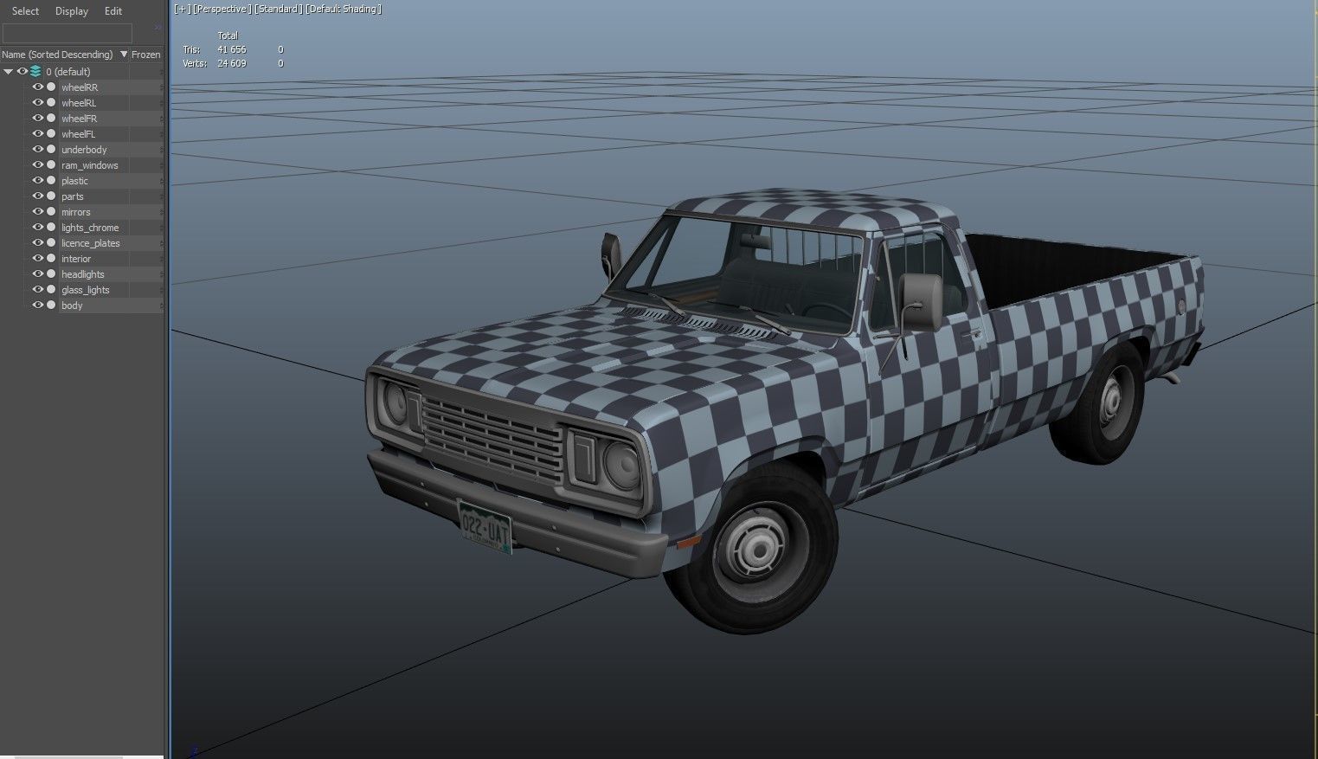1318x759 pixels.
Task: Hide the wheelFR object
Action: click(38, 119)
